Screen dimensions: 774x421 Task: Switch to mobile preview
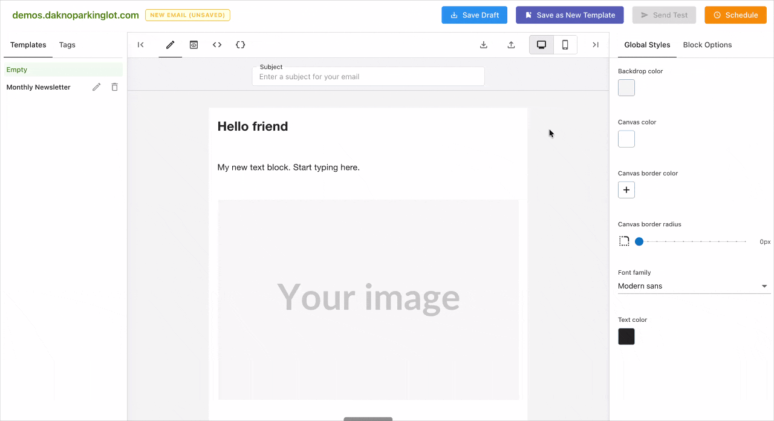click(x=565, y=45)
